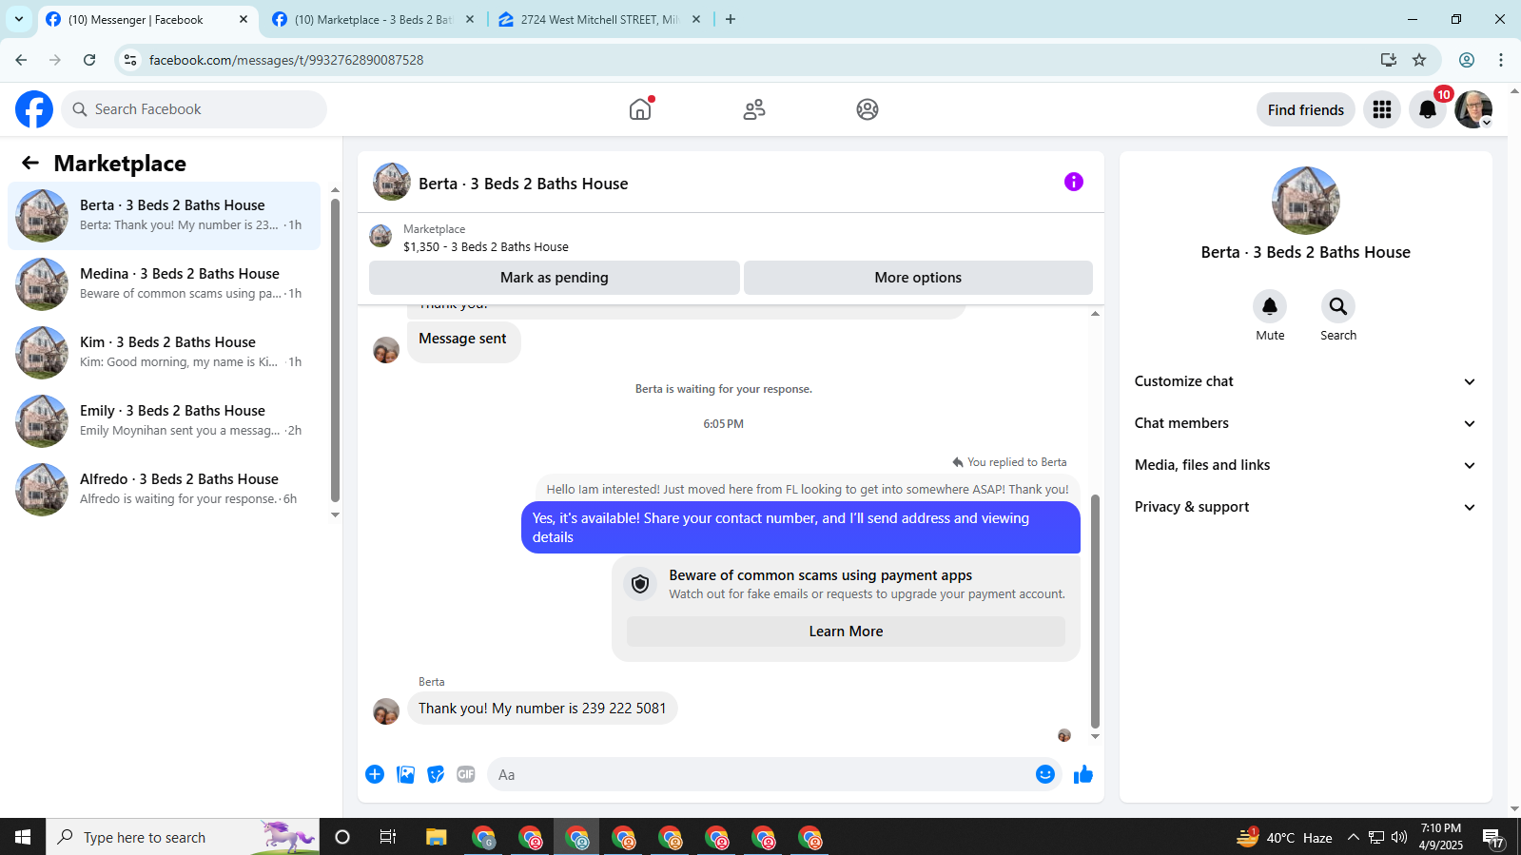
Task: Click the conversation list scrollbar
Action: pyautogui.click(x=335, y=350)
